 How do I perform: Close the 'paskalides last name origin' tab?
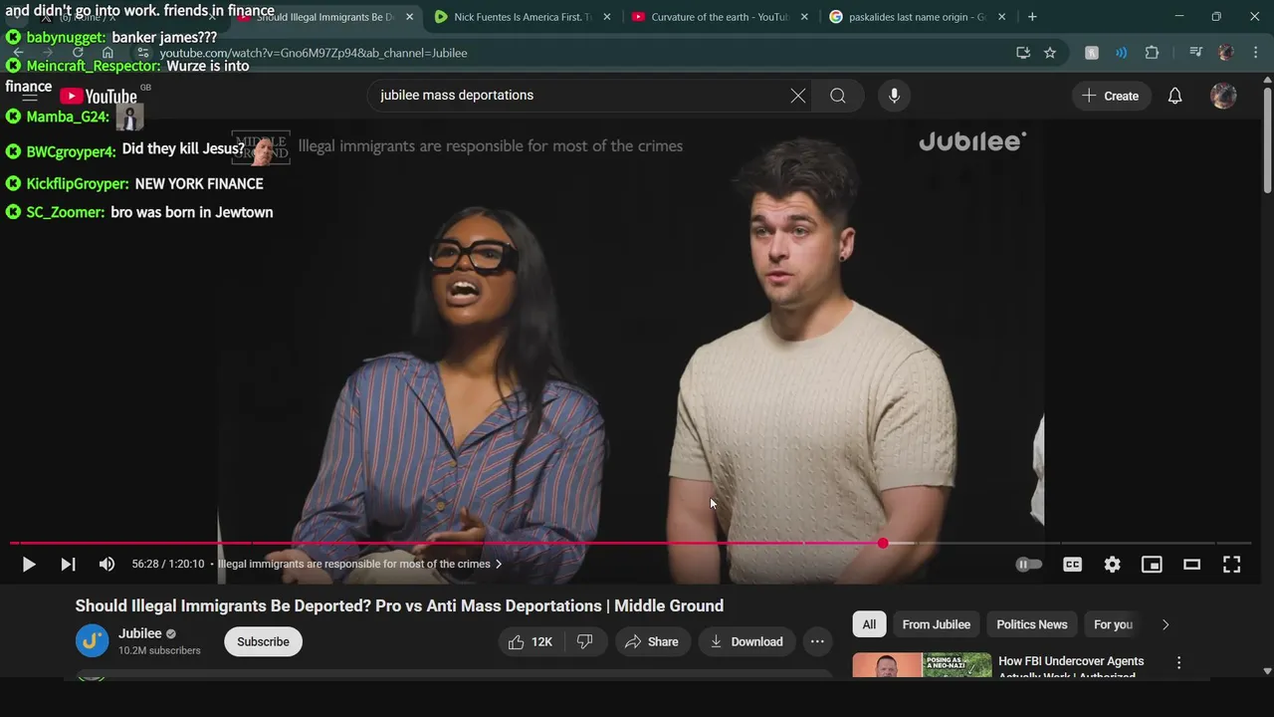(x=1001, y=17)
